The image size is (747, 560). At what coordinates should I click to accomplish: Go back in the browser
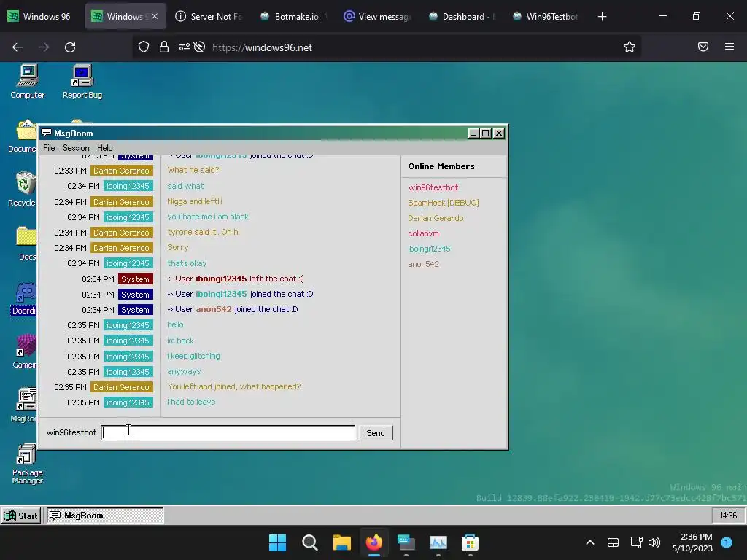click(x=18, y=47)
